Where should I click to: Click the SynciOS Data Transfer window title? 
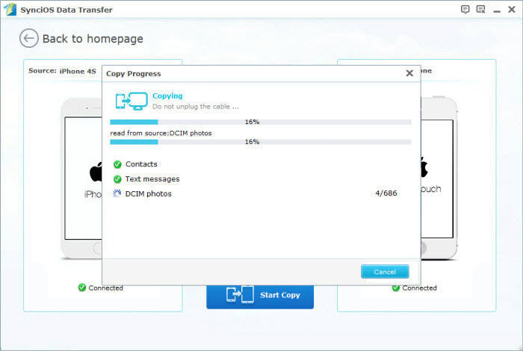66,10
